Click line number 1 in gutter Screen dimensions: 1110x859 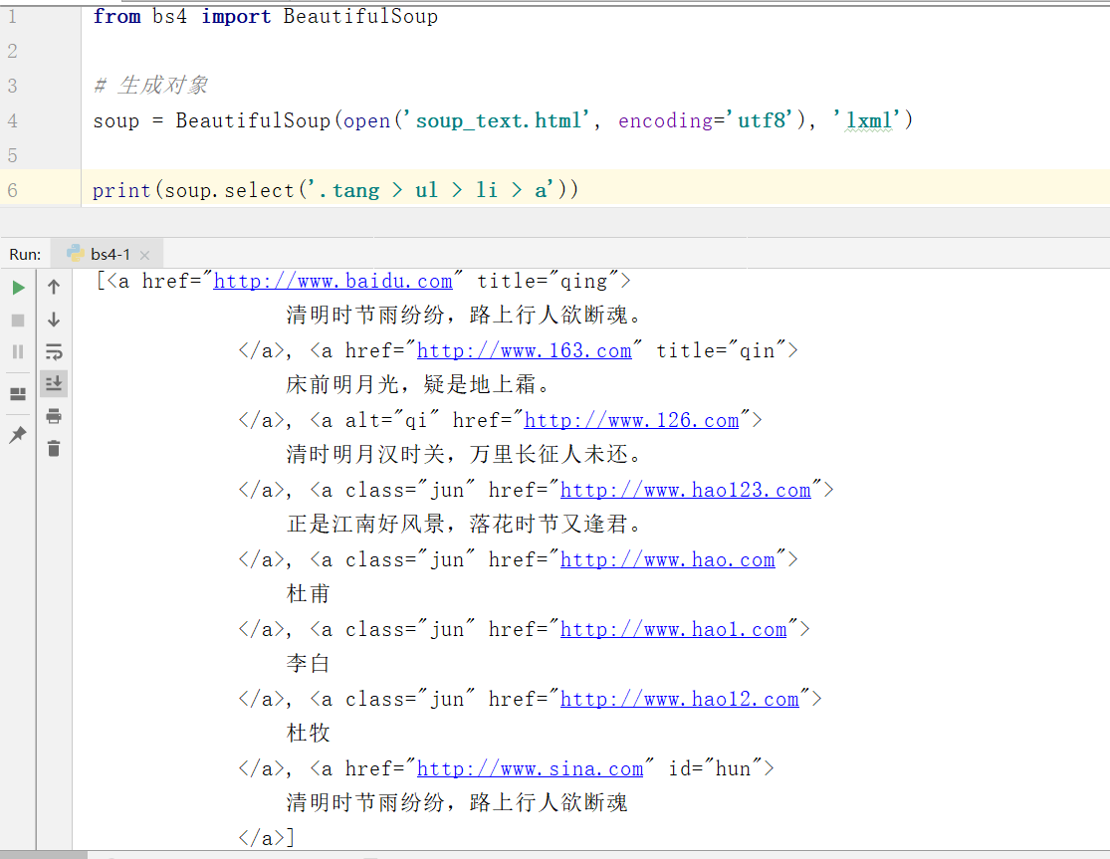(12, 16)
